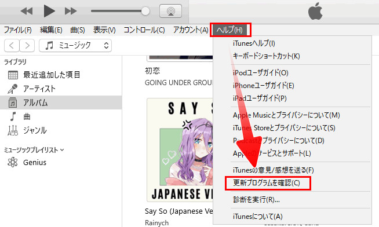
Task: Start playback with the Play button
Action: tap(49, 11)
